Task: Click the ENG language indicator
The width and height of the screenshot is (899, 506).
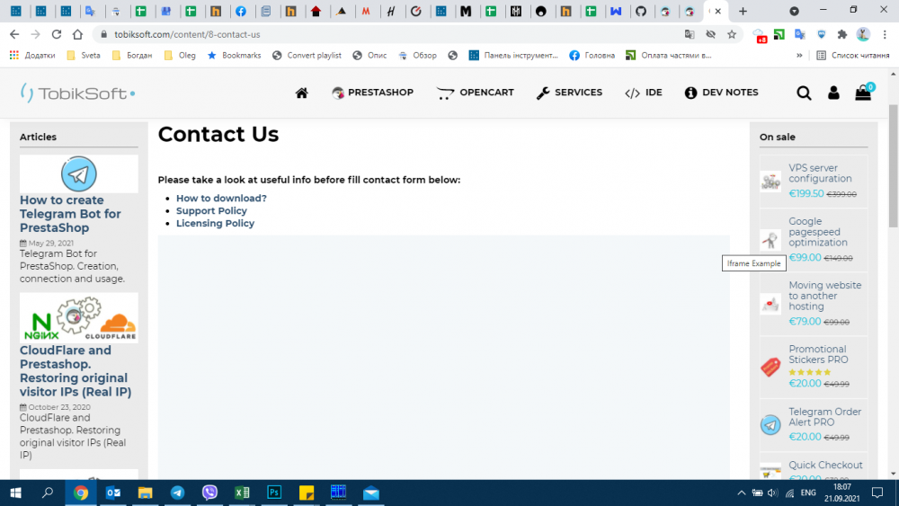Action: click(808, 493)
